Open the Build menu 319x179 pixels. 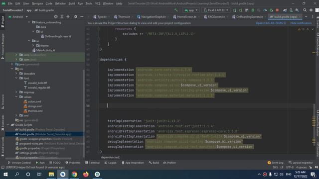coord(72,3)
